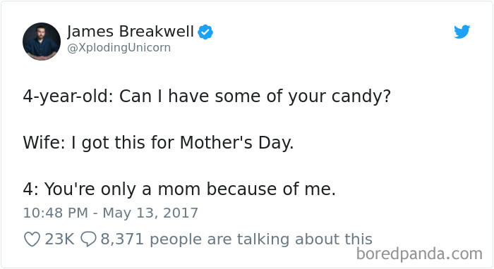Click the 'I got this for Mother's Day' line

tap(182, 143)
